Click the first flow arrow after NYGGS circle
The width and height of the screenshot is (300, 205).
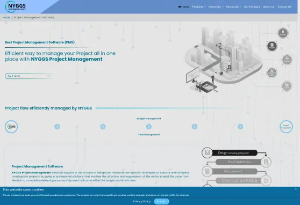(x=57, y=127)
